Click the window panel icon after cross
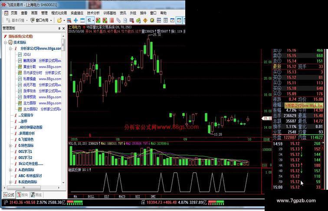 tap(82, 20)
